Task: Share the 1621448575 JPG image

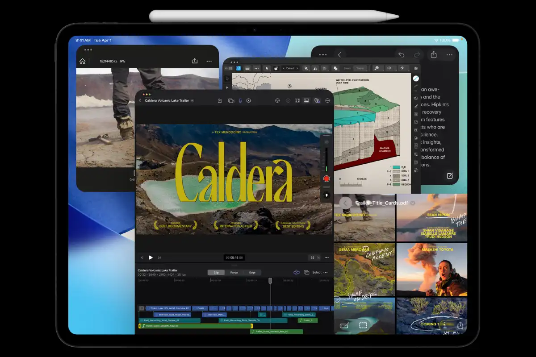Action: pos(194,61)
